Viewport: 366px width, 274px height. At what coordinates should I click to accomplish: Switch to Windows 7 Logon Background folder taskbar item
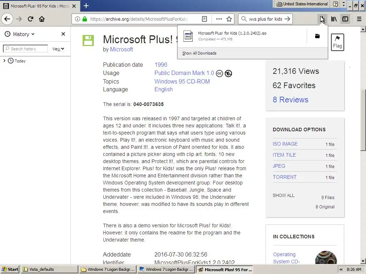pos(108,269)
